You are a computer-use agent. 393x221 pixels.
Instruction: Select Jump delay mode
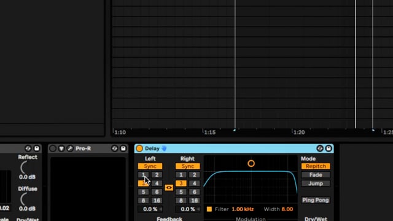[x=316, y=184]
